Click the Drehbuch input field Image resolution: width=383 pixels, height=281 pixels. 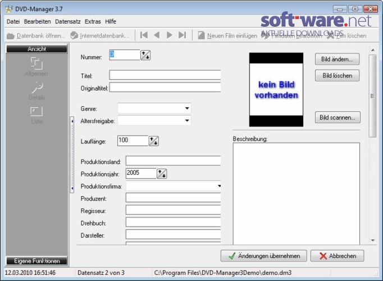173,222
